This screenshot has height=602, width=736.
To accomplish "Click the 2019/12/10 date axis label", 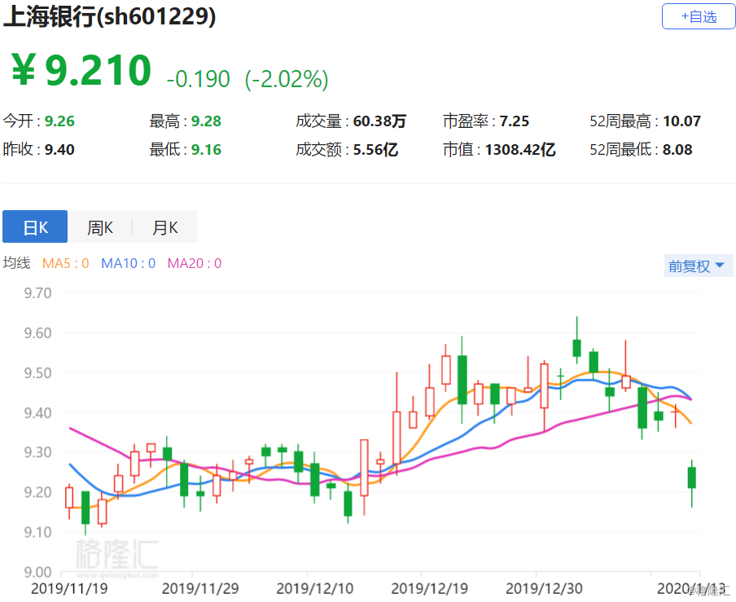I will [x=314, y=588].
